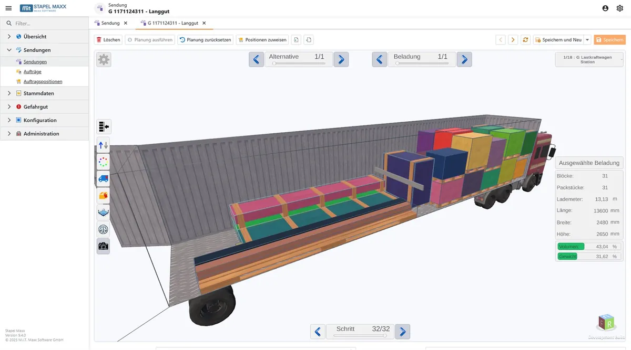The height and width of the screenshot is (350, 631).
Task: Expand the Gefahrgut navigation section
Action: point(9,107)
